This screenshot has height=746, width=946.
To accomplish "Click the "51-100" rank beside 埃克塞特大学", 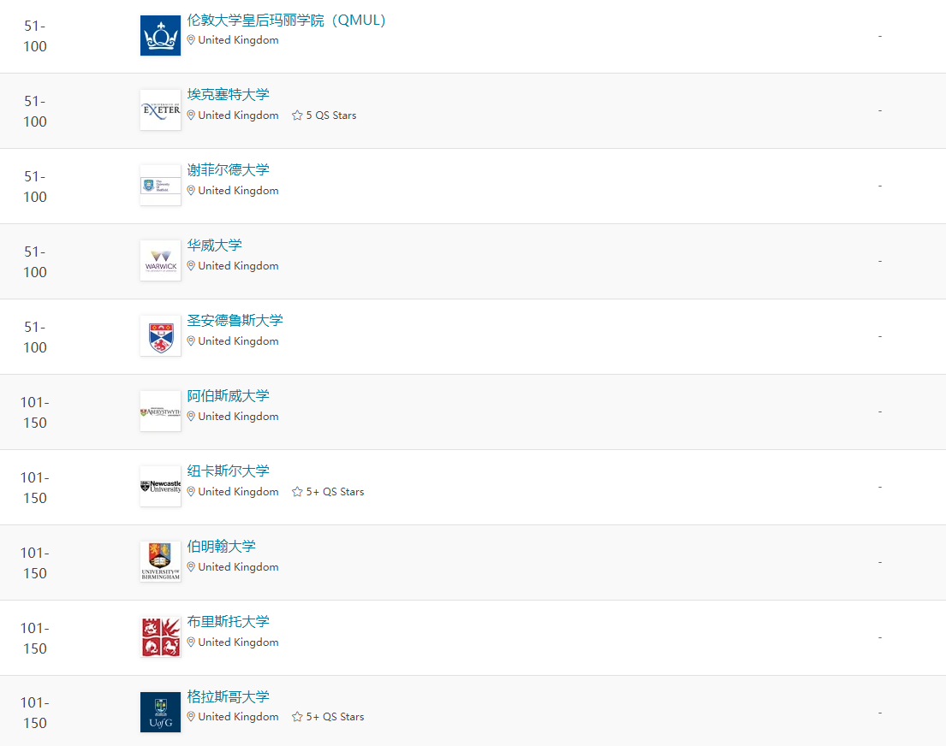I will 35,111.
